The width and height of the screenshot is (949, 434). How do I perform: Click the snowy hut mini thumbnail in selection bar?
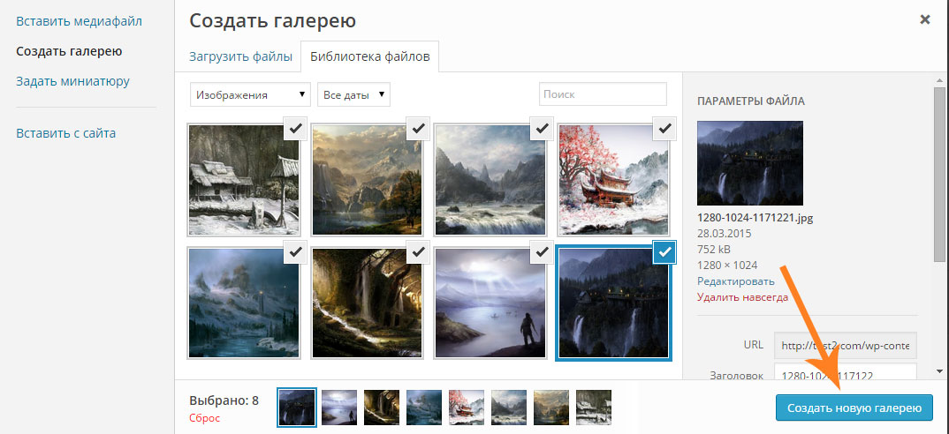[x=594, y=408]
